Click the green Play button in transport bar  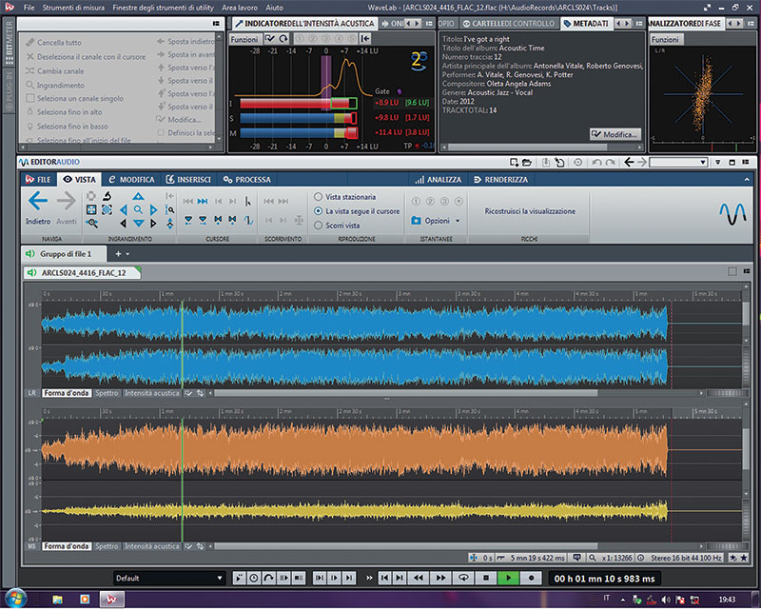coord(508,578)
